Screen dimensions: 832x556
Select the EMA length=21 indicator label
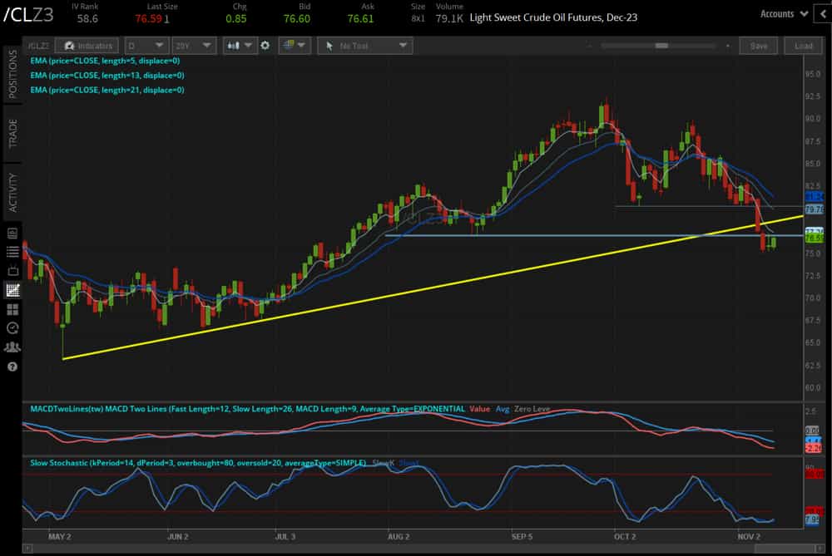click(107, 90)
